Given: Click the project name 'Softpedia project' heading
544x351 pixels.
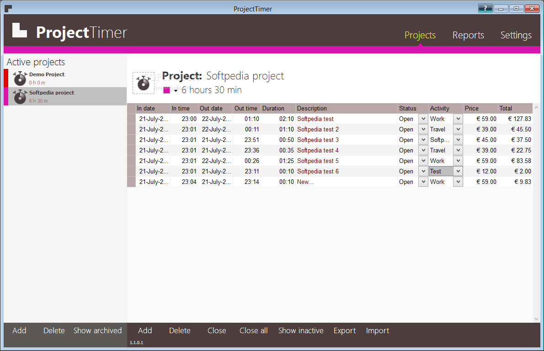Looking at the screenshot, I should click(245, 76).
